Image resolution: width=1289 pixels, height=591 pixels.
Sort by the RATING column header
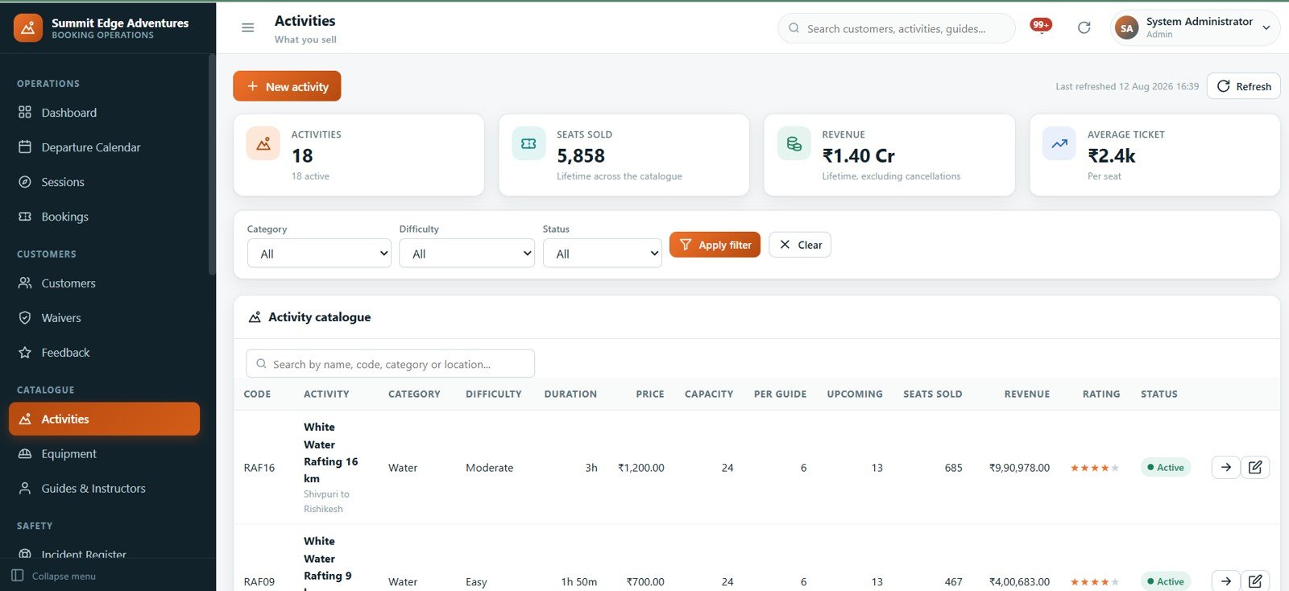coord(1100,394)
